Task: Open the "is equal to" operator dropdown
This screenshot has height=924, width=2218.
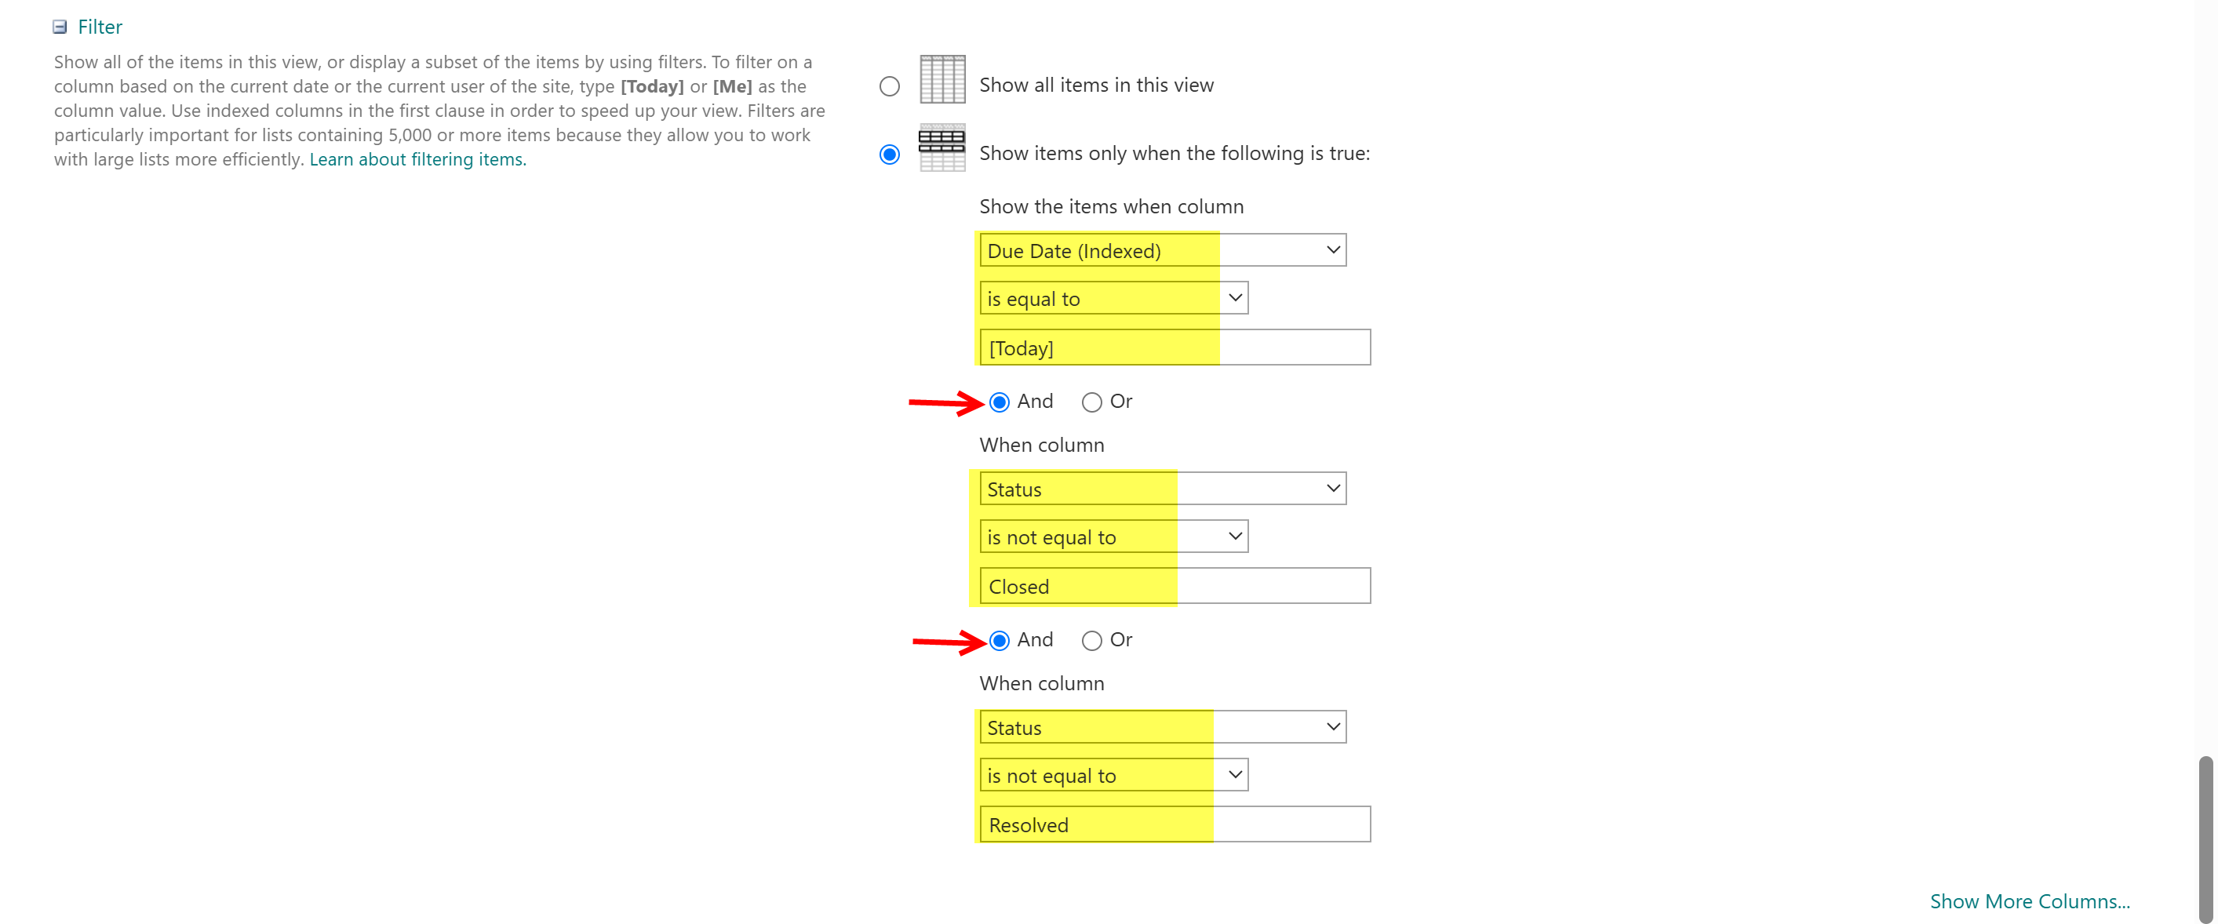Action: click(1234, 298)
